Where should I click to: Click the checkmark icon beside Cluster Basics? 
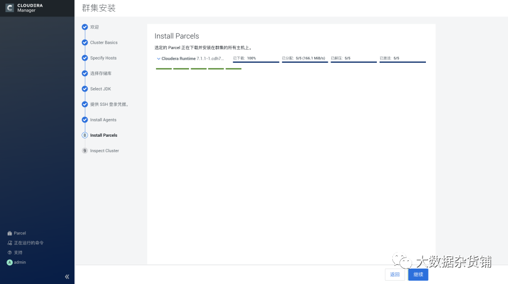click(85, 42)
